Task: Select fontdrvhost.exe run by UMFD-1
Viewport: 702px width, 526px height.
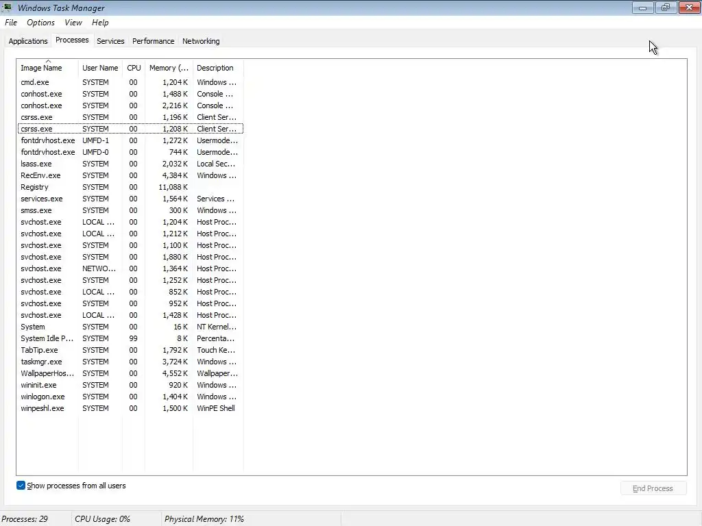Action: (x=130, y=140)
